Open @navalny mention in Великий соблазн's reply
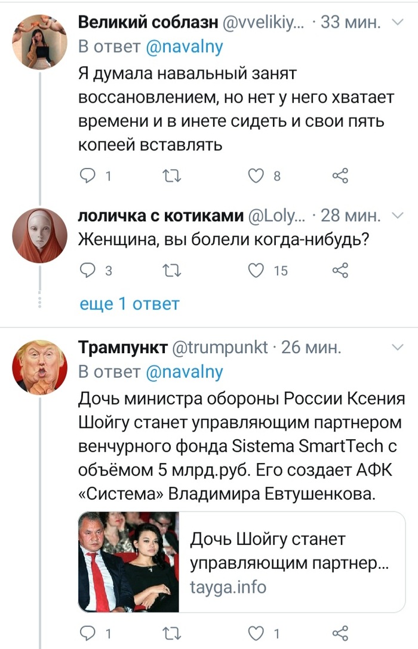This screenshot has height=649, width=418. [x=184, y=48]
